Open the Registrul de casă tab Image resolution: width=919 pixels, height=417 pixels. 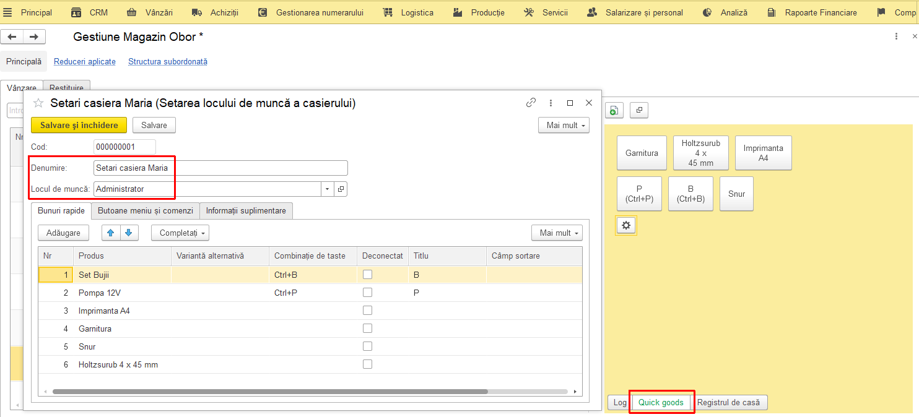click(x=728, y=402)
